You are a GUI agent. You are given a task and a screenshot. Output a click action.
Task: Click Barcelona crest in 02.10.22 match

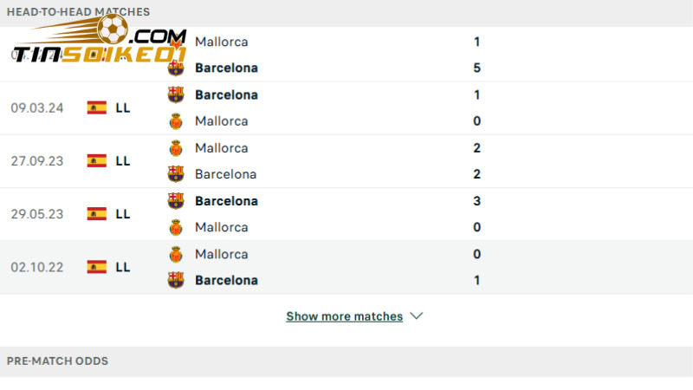tap(176, 280)
